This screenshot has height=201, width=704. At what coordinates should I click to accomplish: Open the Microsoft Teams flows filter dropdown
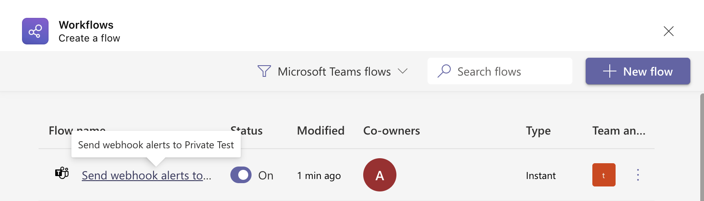[334, 71]
